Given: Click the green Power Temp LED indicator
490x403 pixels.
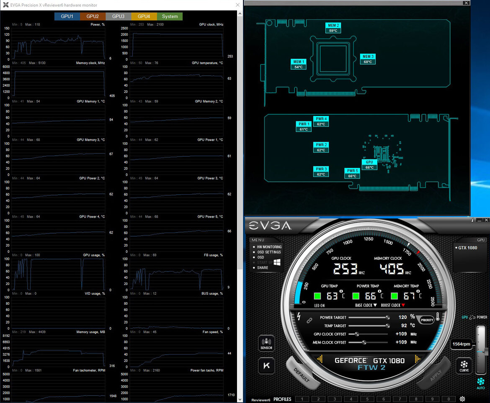Looking at the screenshot, I should [x=356, y=295].
